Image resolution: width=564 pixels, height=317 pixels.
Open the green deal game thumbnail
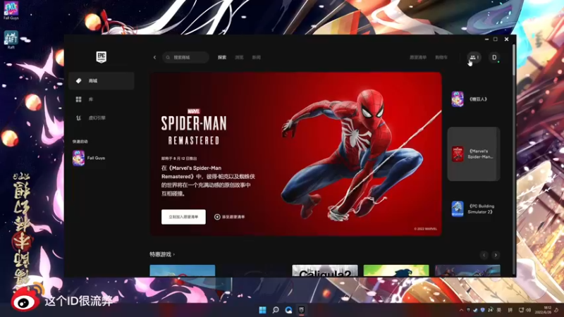(x=396, y=271)
